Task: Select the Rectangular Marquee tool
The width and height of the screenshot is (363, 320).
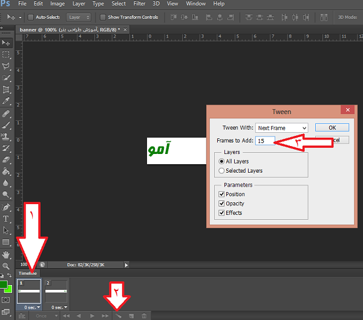Action: tap(6, 54)
